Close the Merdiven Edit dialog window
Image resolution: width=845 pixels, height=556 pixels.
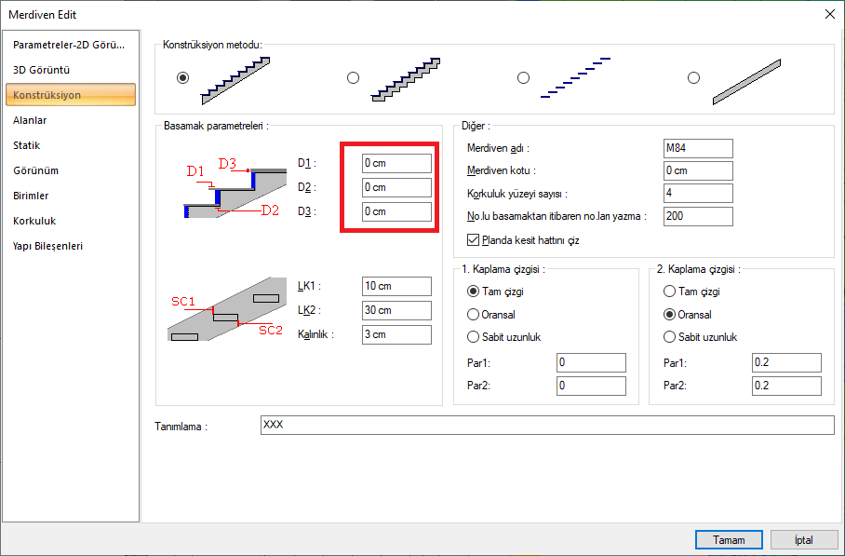tap(829, 14)
